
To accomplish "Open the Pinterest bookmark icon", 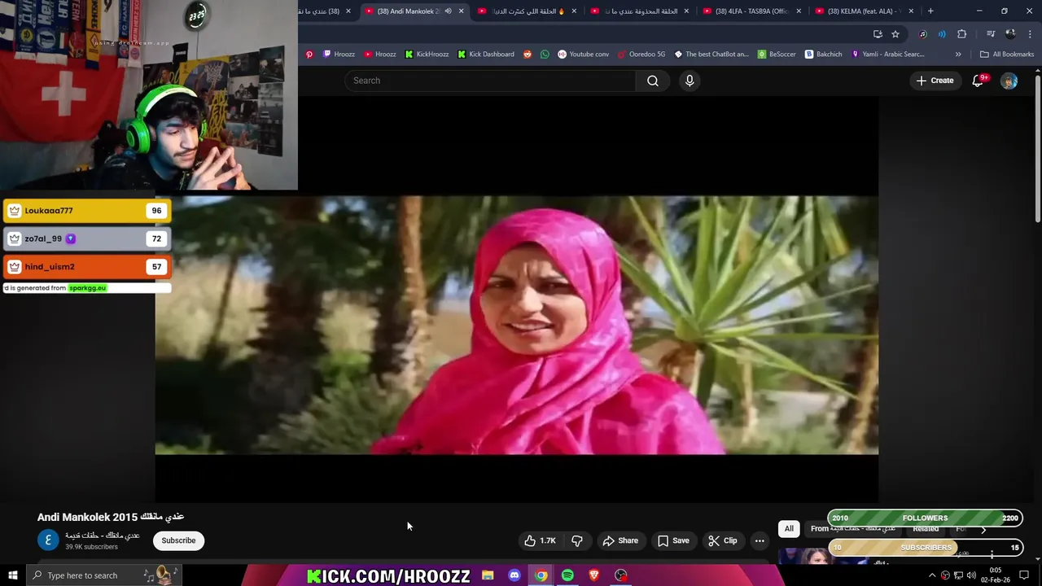I will [309, 55].
